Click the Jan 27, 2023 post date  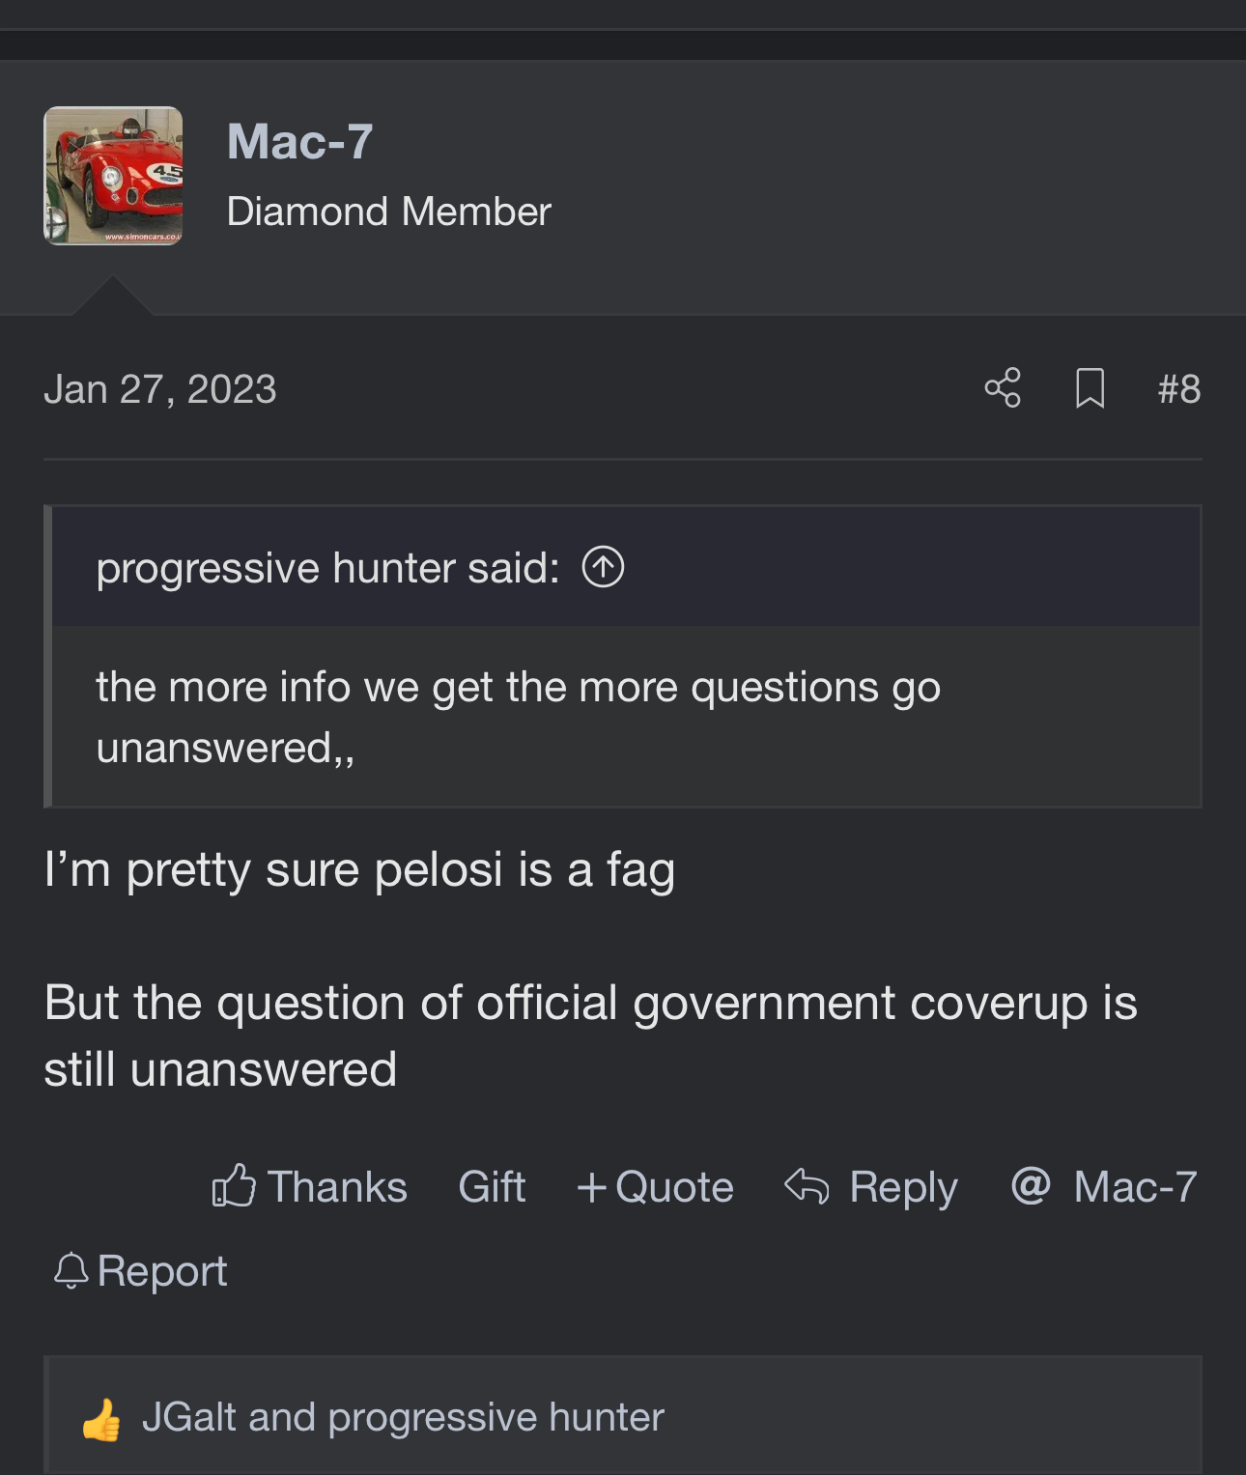point(160,389)
